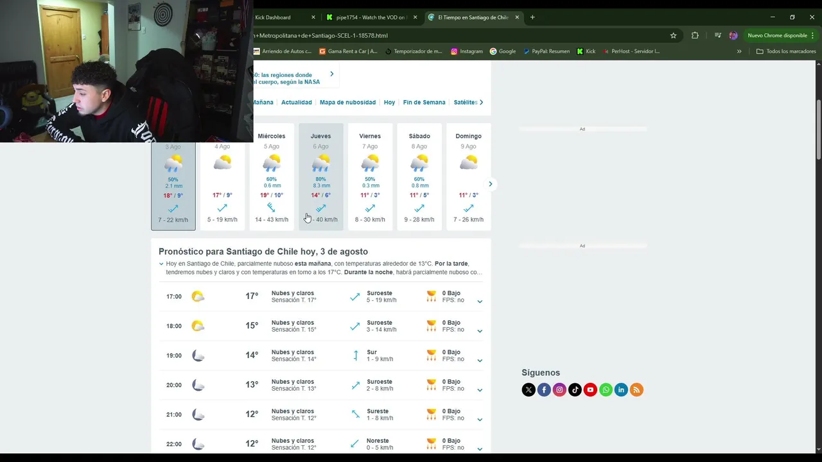Viewport: 822px width, 462px height.
Task: Click the sun-and-cloud icon in the 18:00 row
Action: tap(198, 326)
